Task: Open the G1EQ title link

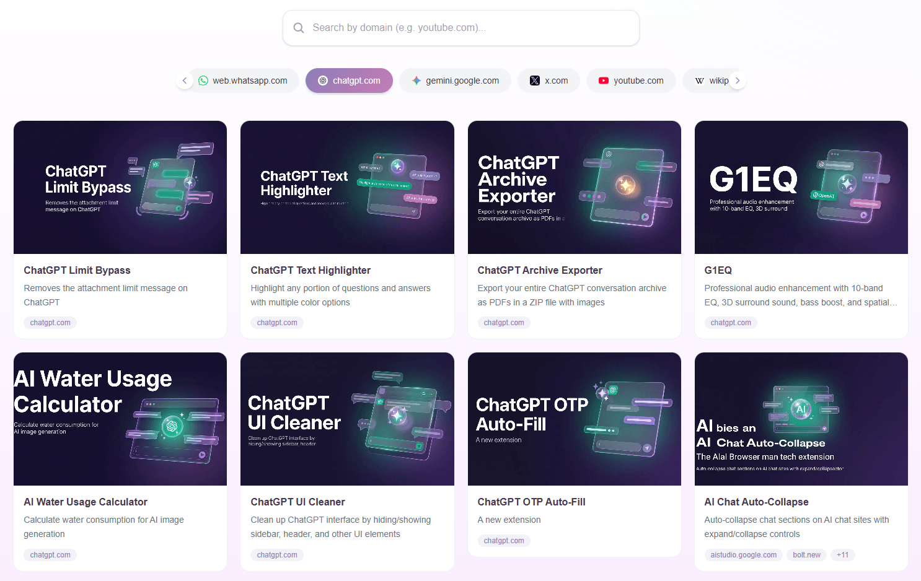Action: pos(718,270)
